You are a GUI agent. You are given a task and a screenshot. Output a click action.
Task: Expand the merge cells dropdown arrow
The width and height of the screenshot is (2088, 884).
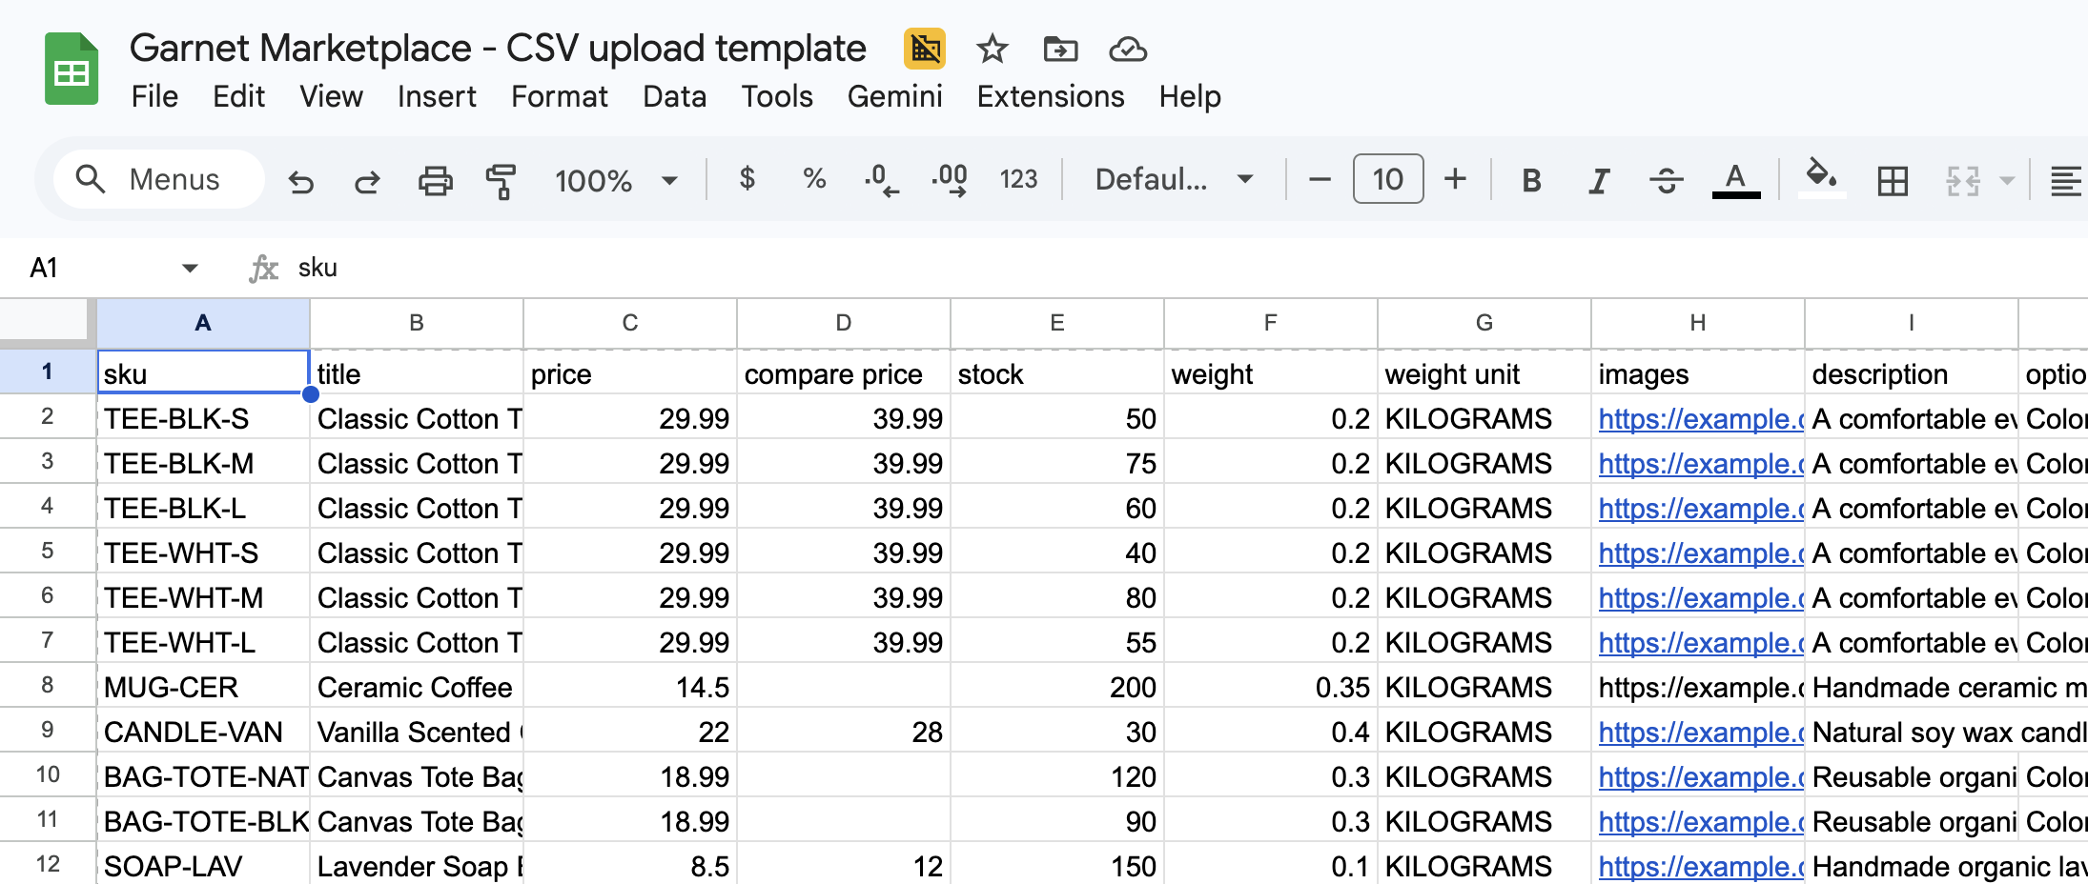click(x=2006, y=179)
